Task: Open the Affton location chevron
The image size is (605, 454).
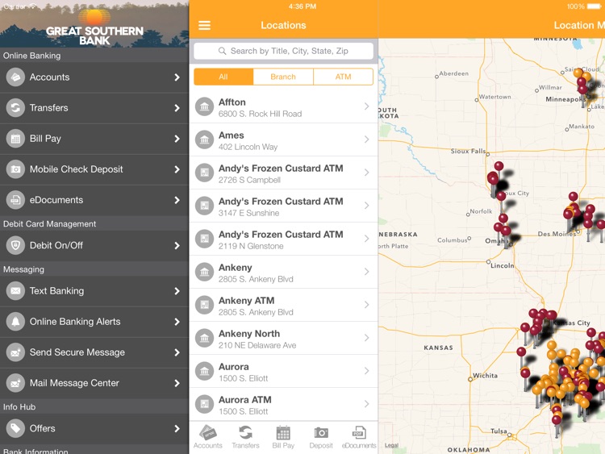Action: coord(366,106)
